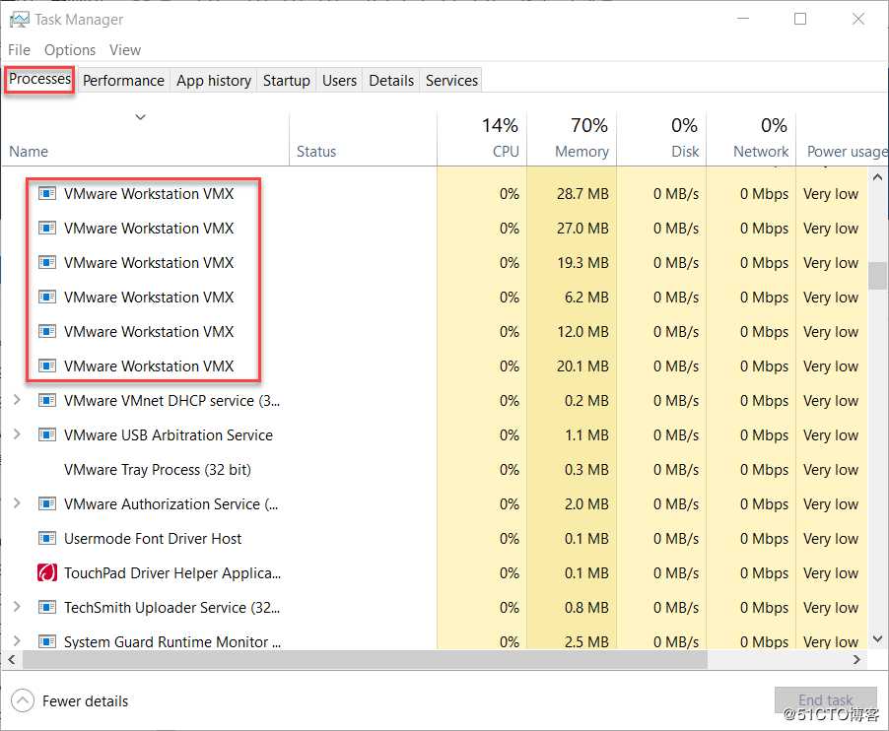Click the vertical scrollbar up arrow
889x731 pixels.
tap(877, 177)
